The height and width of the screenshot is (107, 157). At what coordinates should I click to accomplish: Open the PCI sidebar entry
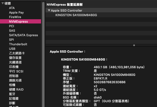click(x=12, y=26)
